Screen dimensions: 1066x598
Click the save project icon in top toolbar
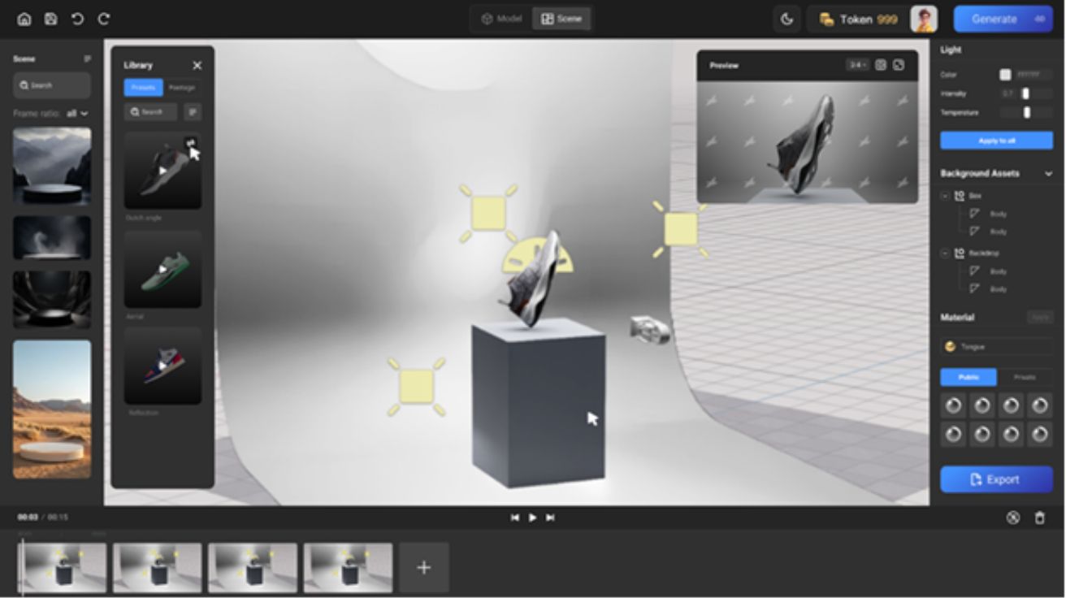[50, 19]
